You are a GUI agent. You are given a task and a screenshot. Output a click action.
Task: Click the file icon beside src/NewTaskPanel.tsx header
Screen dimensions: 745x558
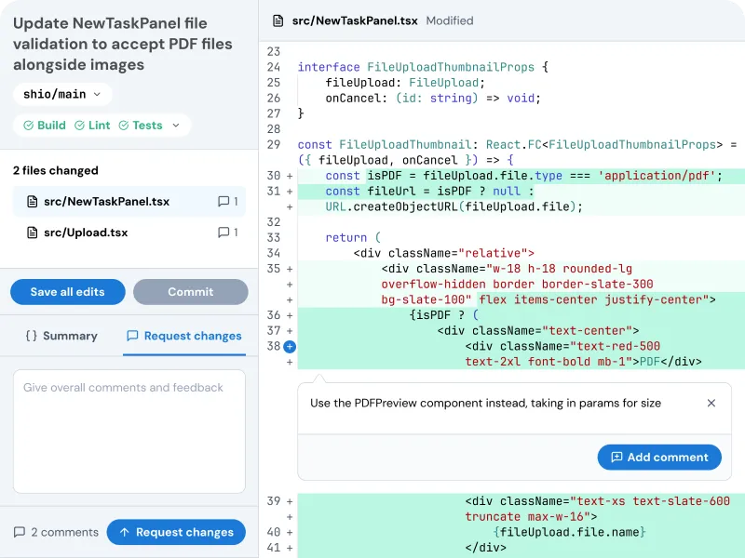[x=278, y=20]
